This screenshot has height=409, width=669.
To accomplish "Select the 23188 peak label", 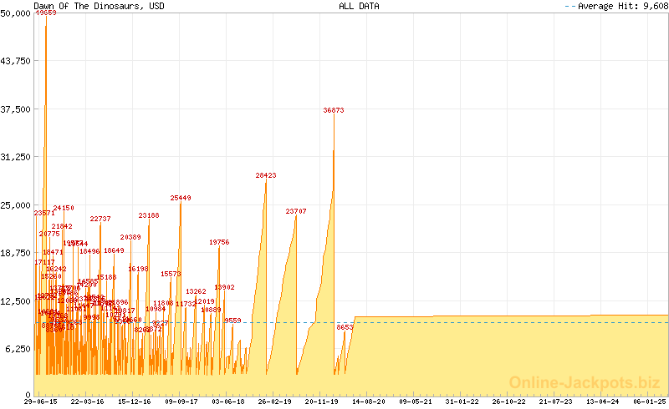I will point(149,215).
